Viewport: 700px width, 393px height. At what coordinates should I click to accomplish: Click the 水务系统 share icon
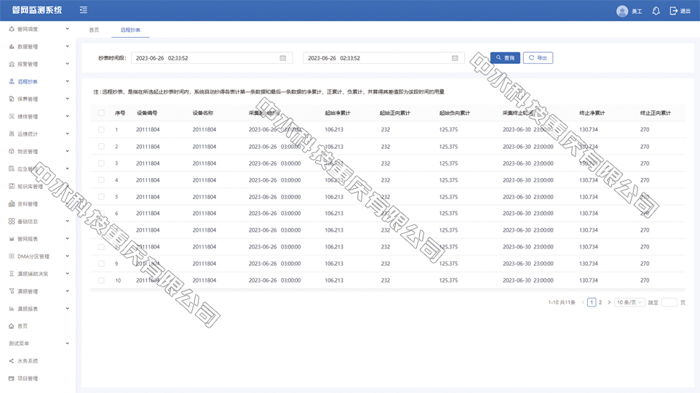tap(12, 361)
